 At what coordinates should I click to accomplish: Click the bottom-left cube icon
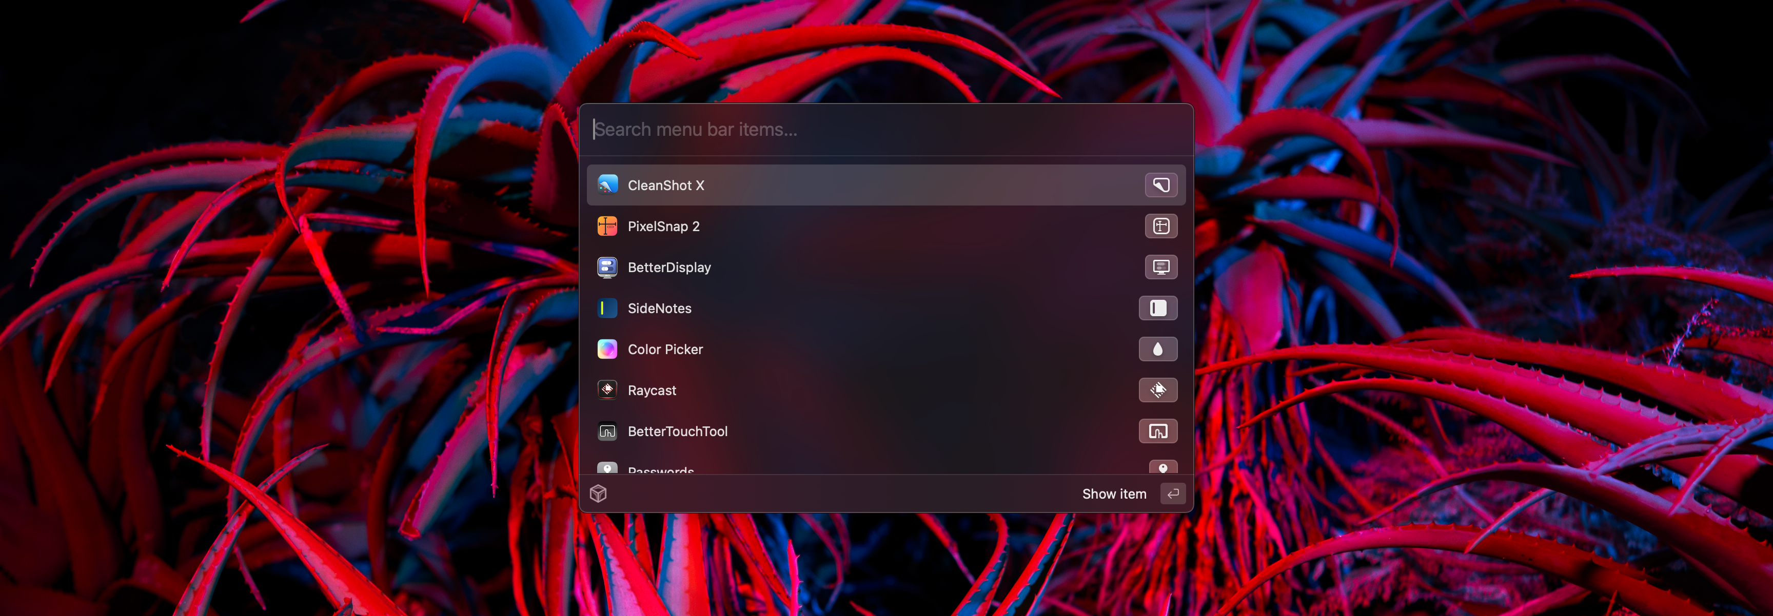(x=600, y=493)
